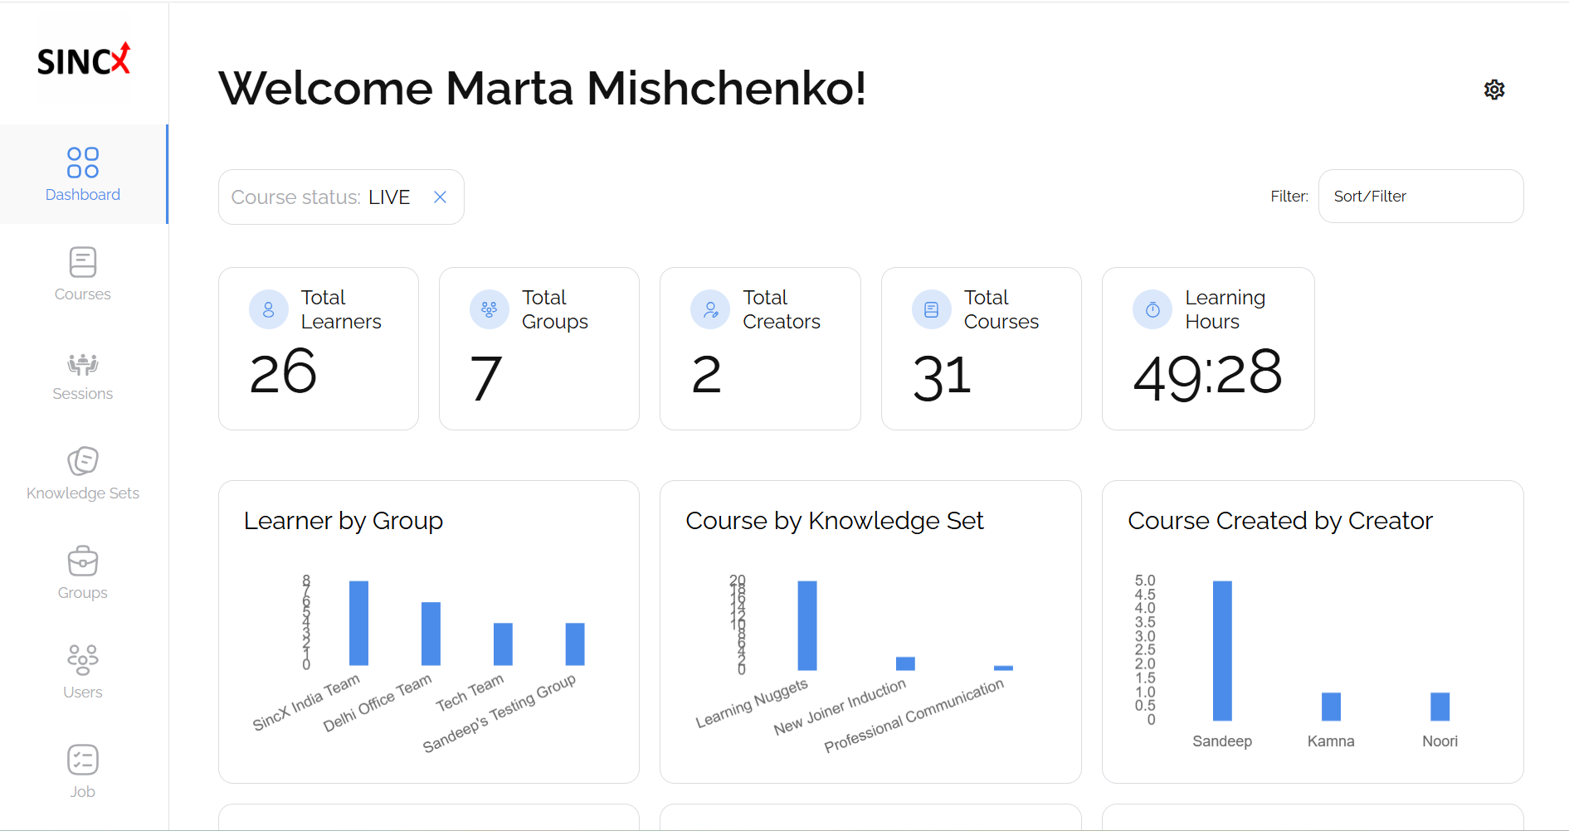Open the Total Creators card

759,348
